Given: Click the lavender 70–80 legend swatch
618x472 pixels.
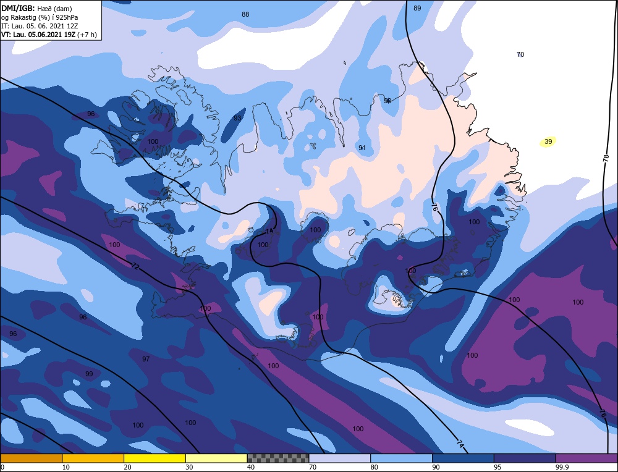Looking at the screenshot, I should [x=340, y=458].
